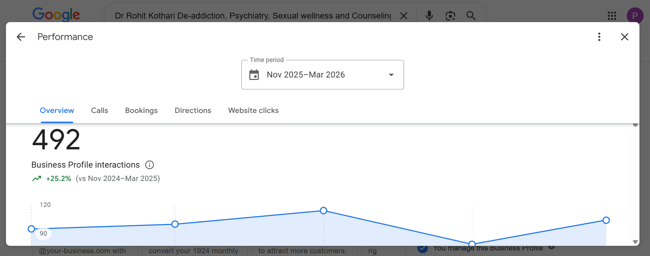
Task: Clear the search box with the X
Action: 404,16
